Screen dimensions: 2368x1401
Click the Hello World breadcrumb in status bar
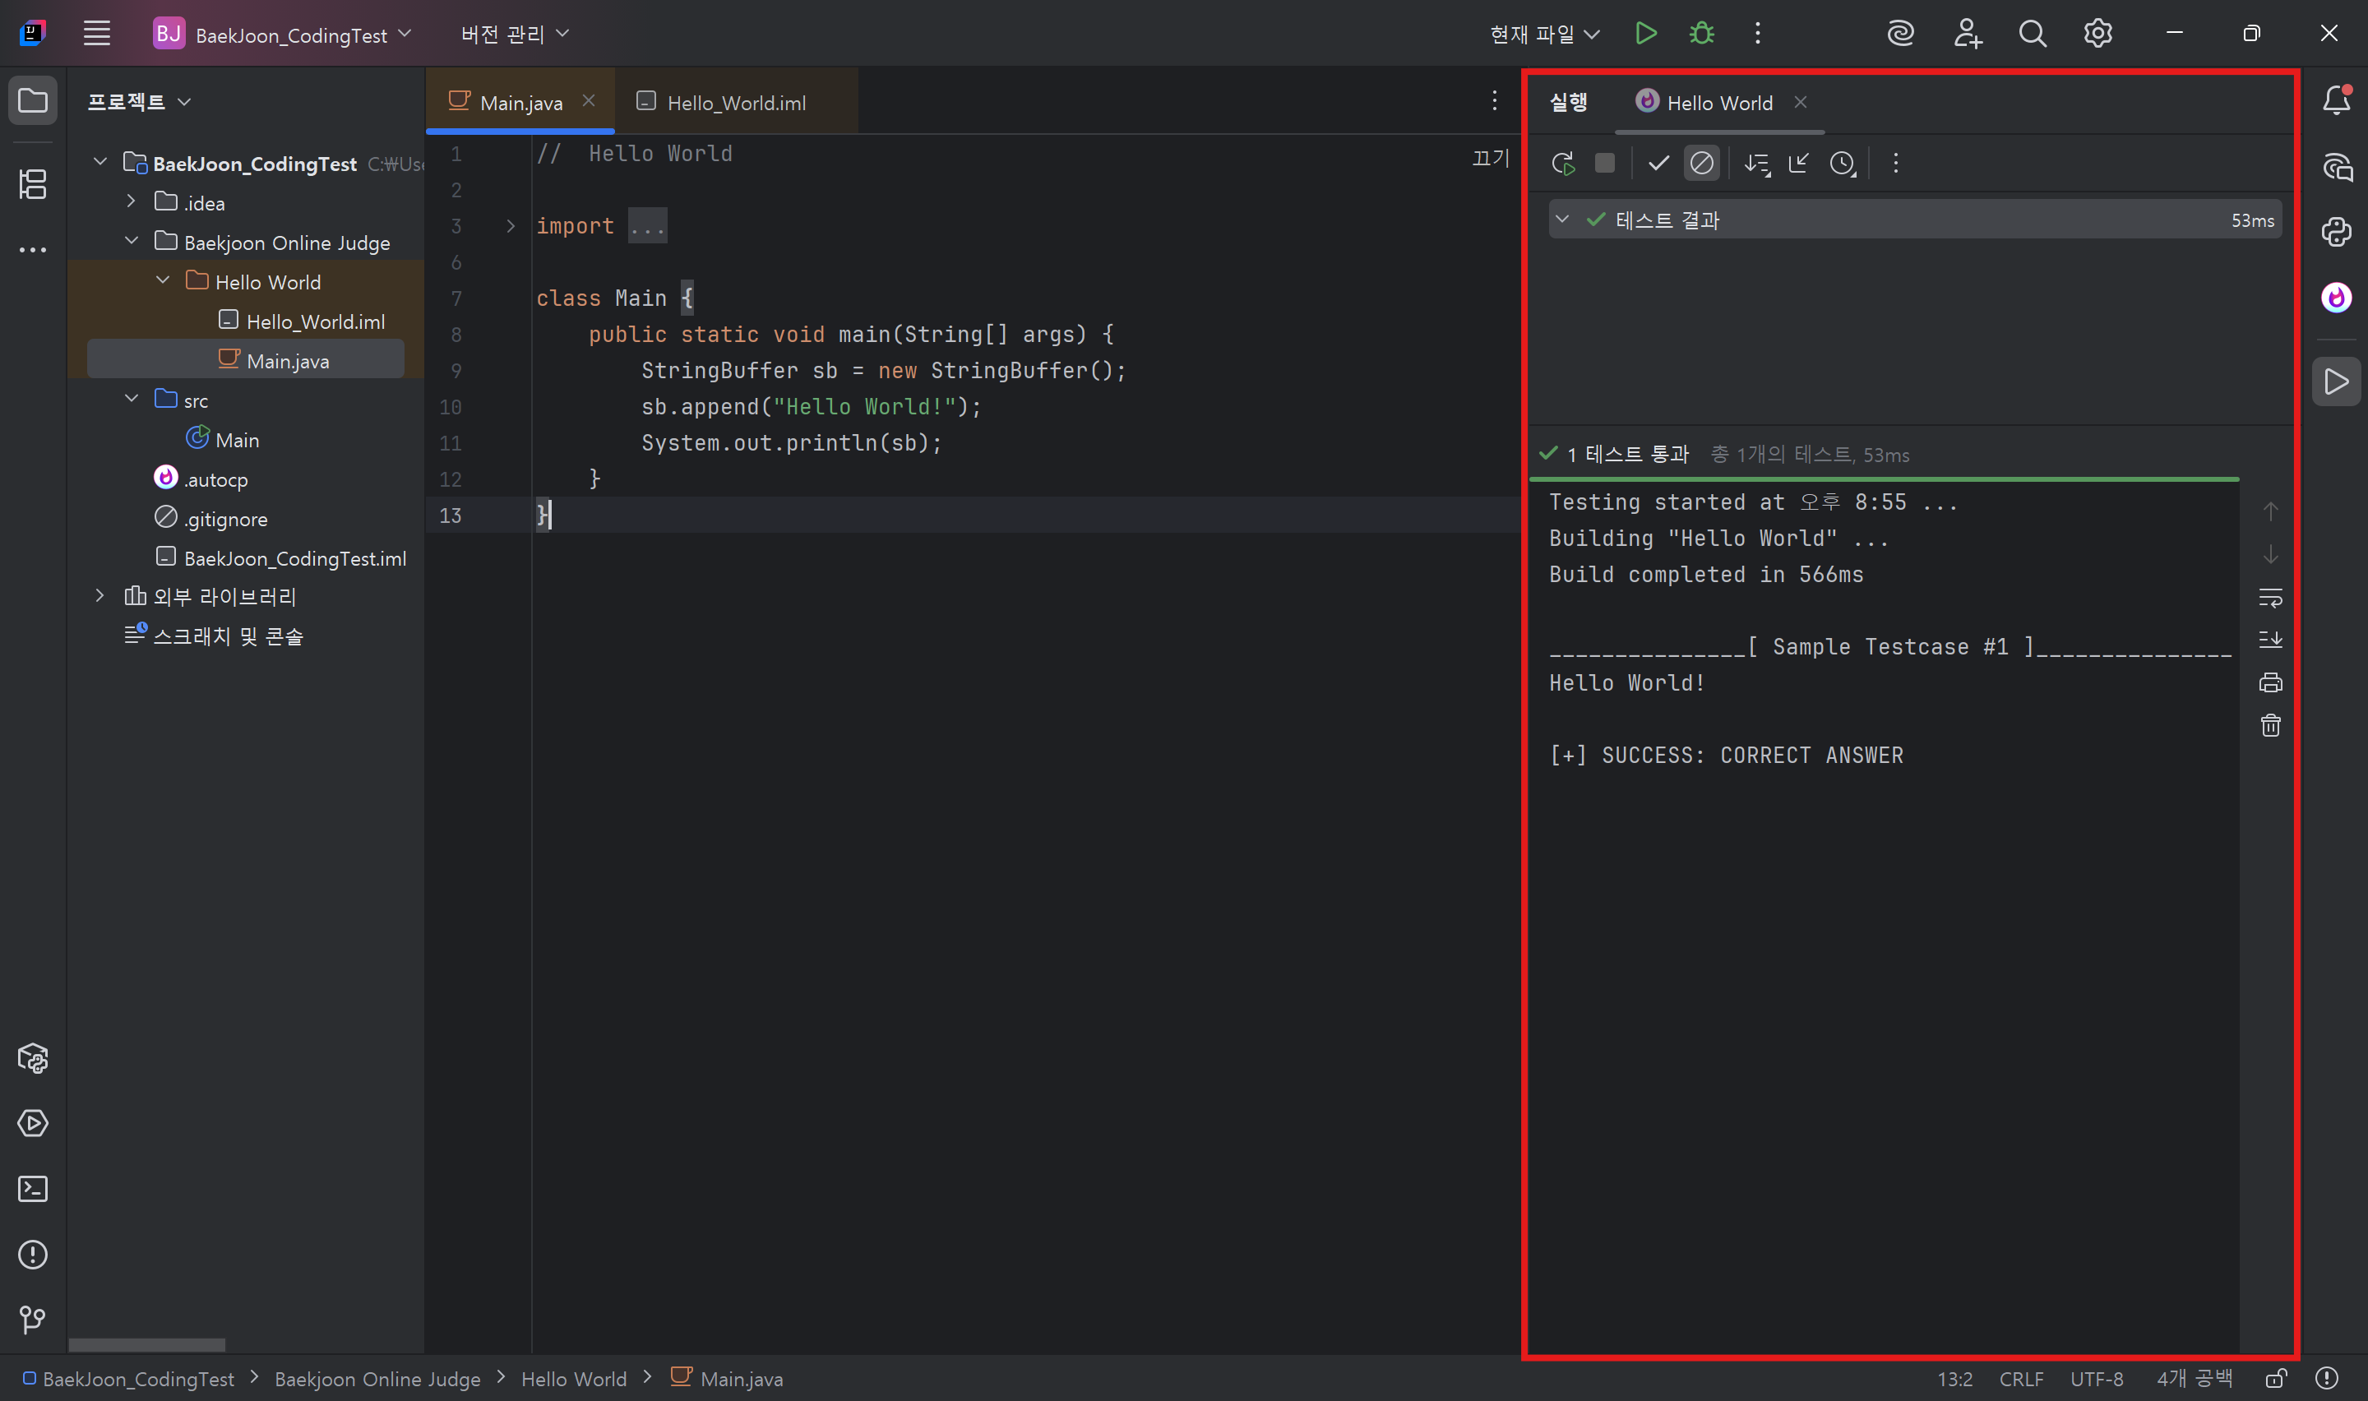574,1380
